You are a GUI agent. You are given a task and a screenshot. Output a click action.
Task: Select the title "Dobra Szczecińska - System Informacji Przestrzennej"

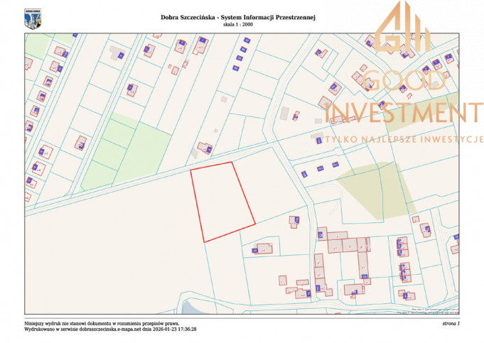tap(237, 18)
